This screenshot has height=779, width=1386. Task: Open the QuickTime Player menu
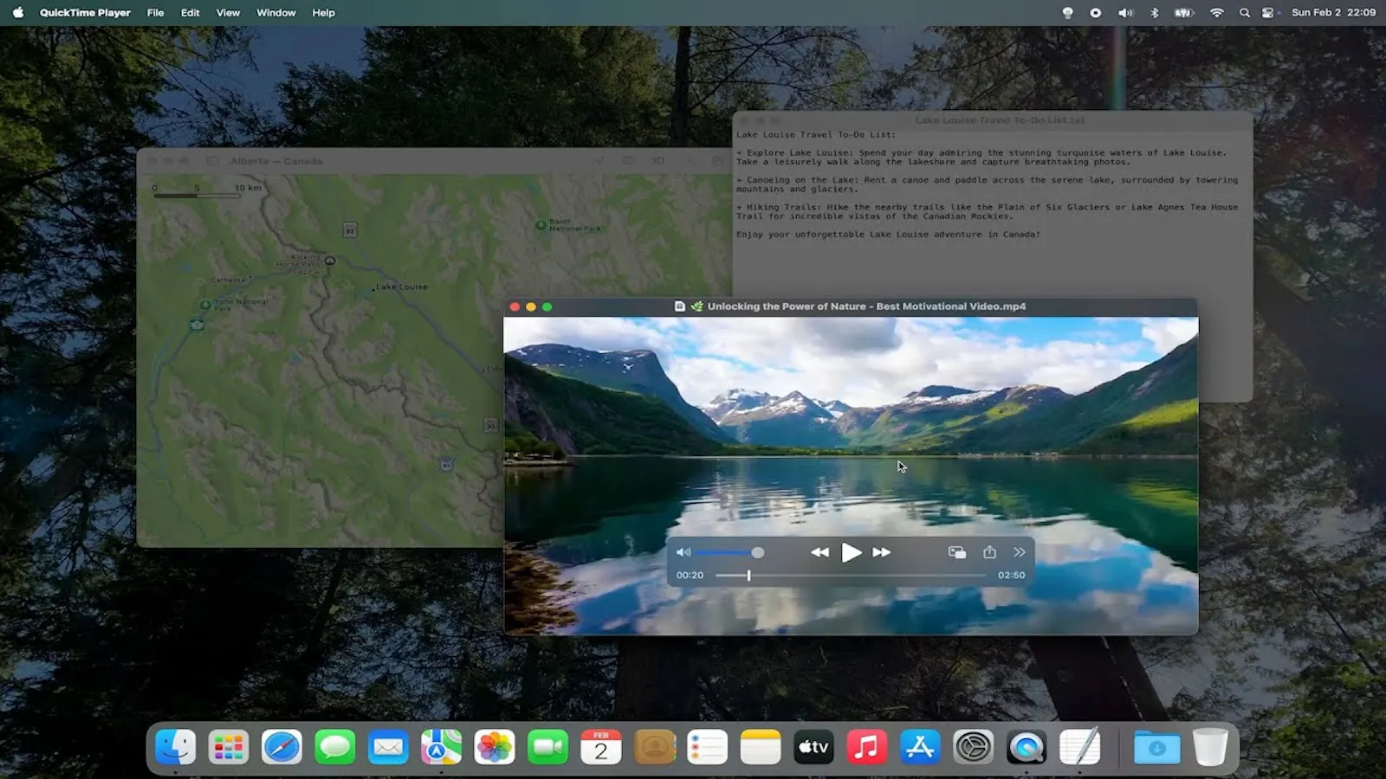(85, 12)
